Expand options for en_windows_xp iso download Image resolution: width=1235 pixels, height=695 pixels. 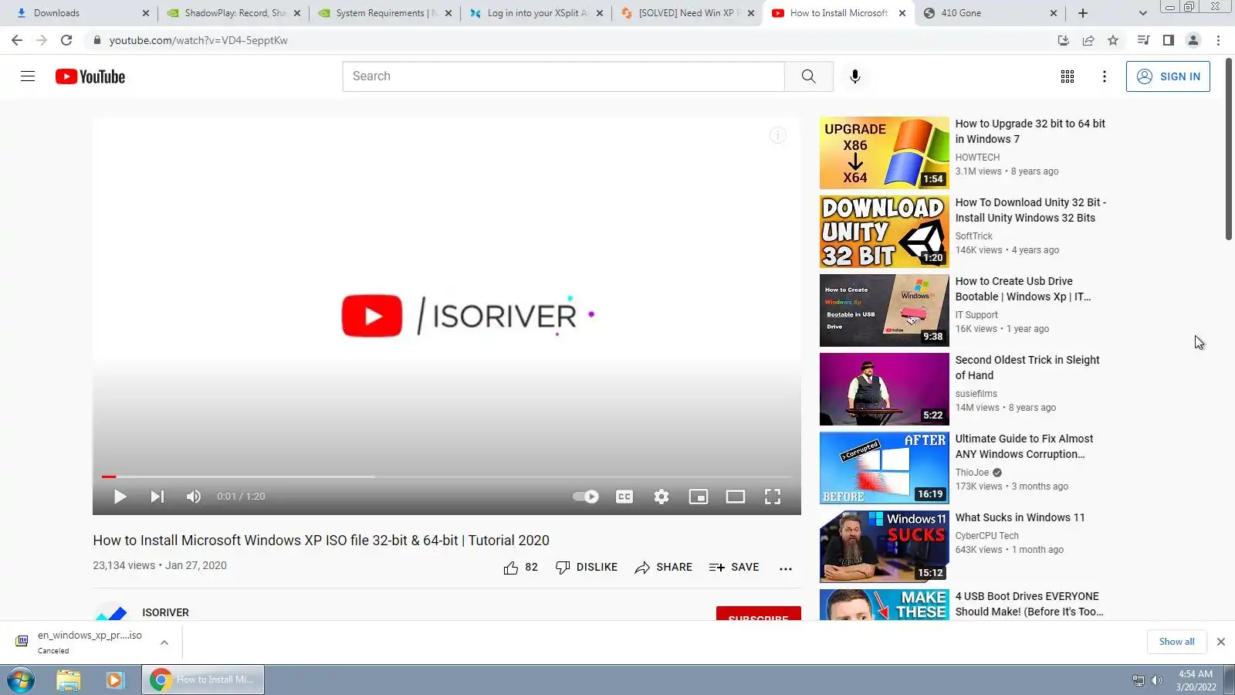164,642
